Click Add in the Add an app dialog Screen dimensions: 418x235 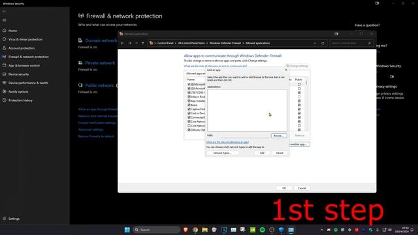[x=262, y=153]
